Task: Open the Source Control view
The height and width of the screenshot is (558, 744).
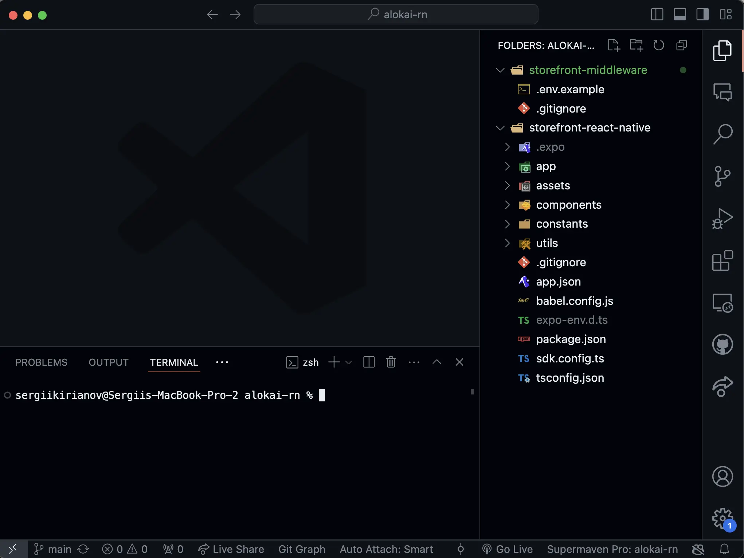Action: [x=722, y=176]
